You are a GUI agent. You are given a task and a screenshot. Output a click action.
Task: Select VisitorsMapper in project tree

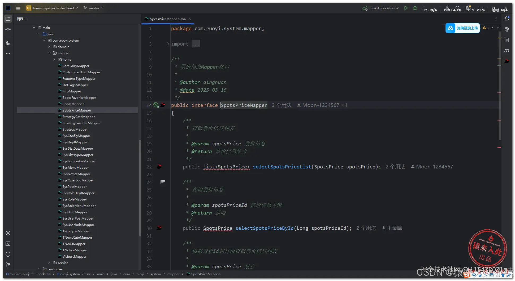pyautogui.click(x=75, y=256)
